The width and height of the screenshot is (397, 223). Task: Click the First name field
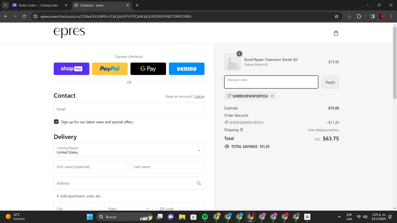point(91,167)
